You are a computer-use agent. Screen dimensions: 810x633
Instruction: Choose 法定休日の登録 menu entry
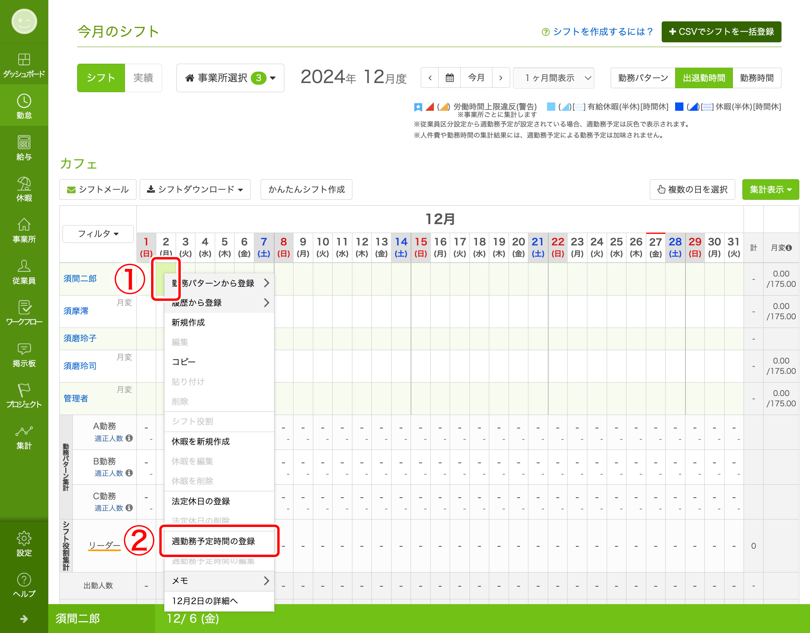219,501
